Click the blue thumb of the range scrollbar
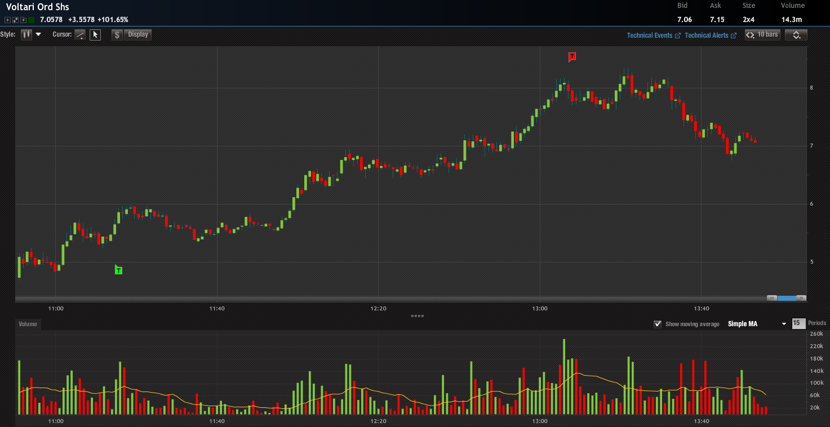The image size is (830, 427). tap(787, 298)
